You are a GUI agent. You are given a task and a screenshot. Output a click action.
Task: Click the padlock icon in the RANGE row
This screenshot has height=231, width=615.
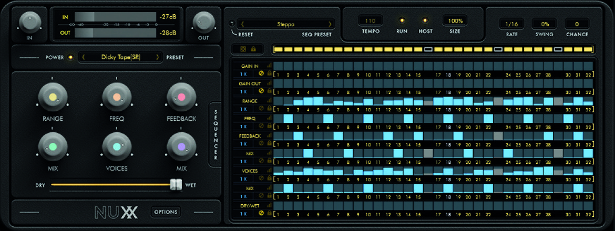[x=269, y=109]
